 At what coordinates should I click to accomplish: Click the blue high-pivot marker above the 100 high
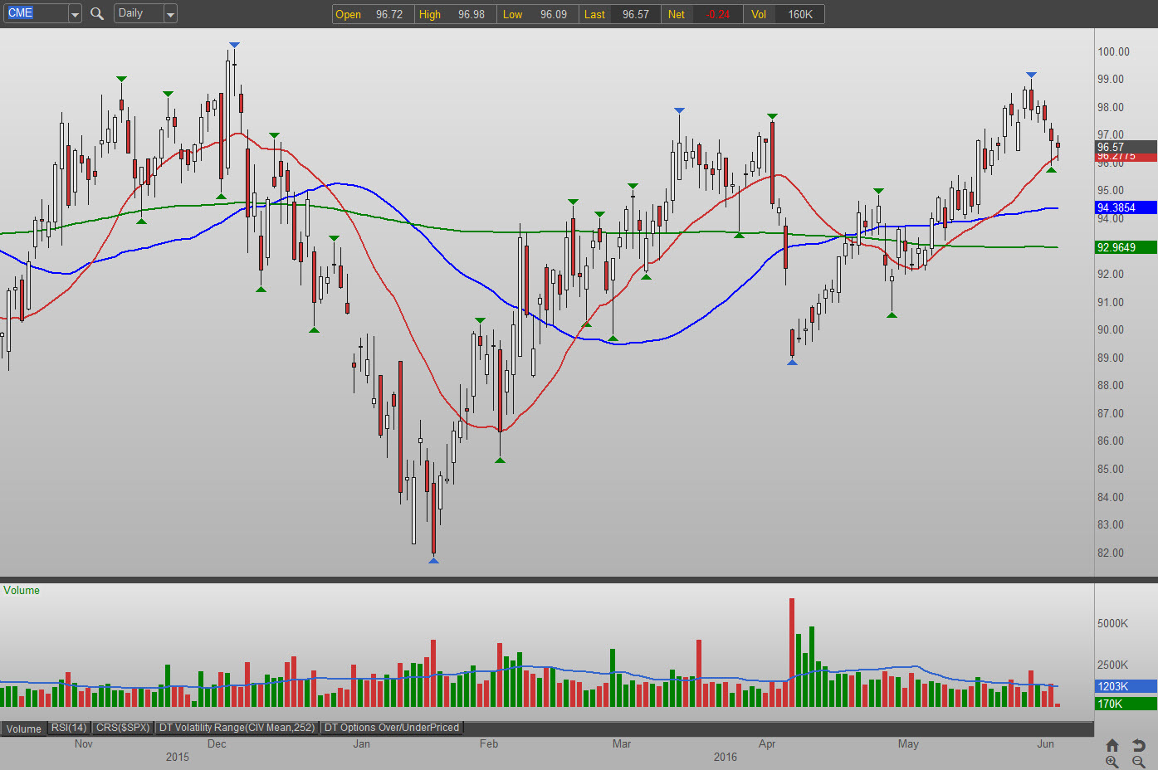pos(234,45)
